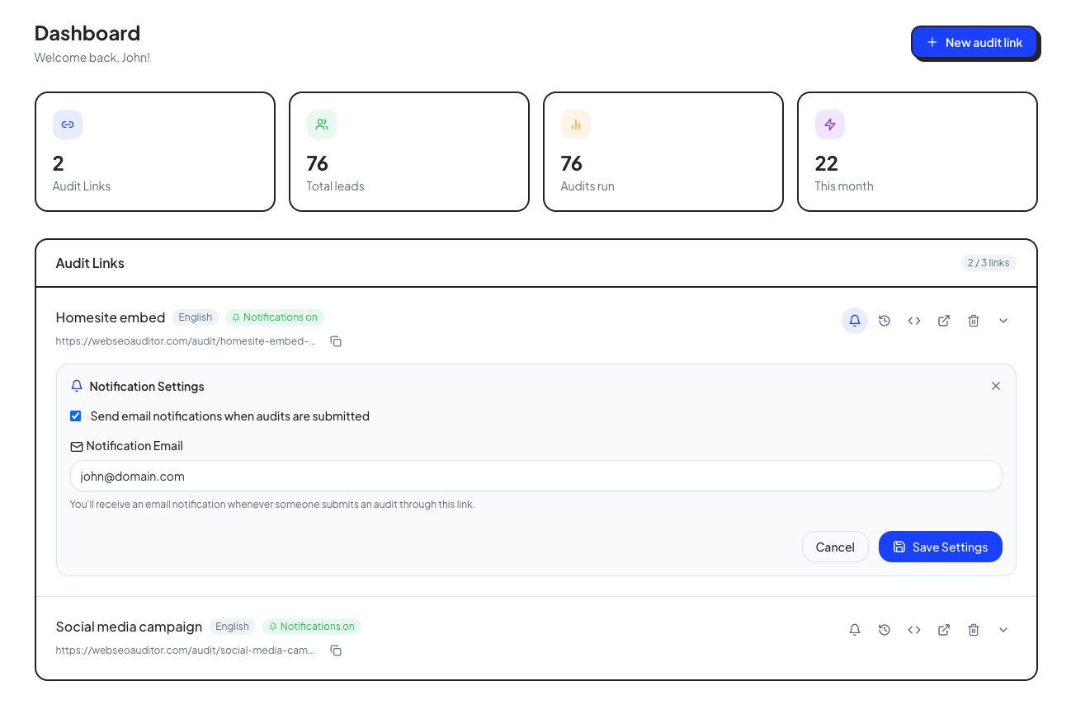Collapse the Homesite embed row details
Viewport: 1071px width, 728px height.
pos(1003,321)
